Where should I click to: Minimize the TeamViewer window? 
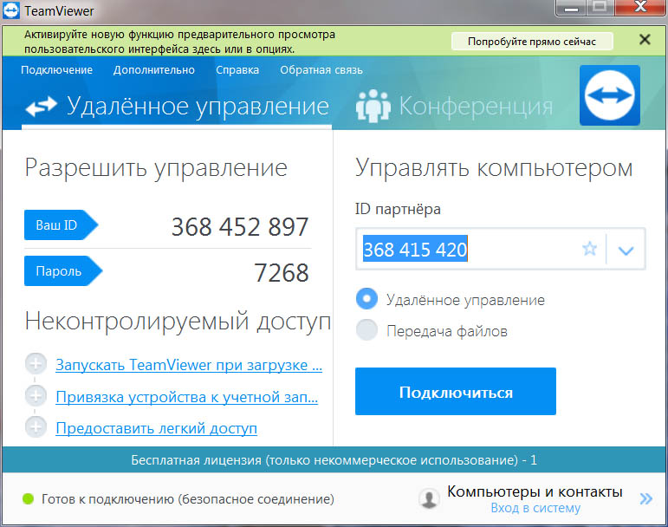(x=571, y=7)
